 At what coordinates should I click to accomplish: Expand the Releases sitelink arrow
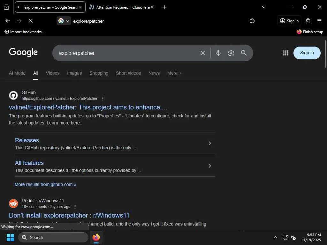(210, 143)
